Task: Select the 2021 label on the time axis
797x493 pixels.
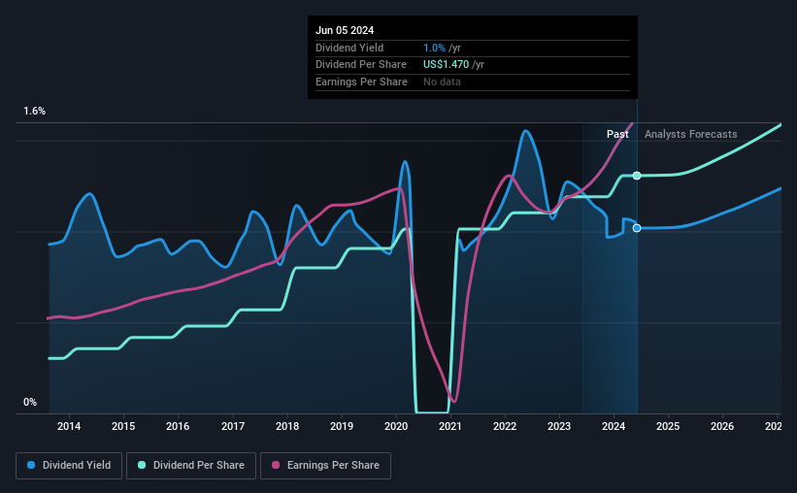Action: [450, 426]
